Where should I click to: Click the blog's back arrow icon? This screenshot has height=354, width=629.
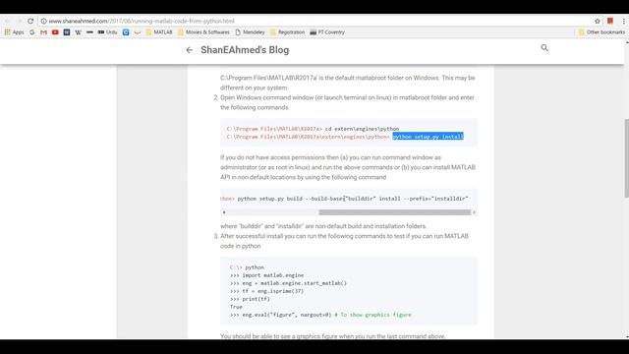click(x=190, y=50)
